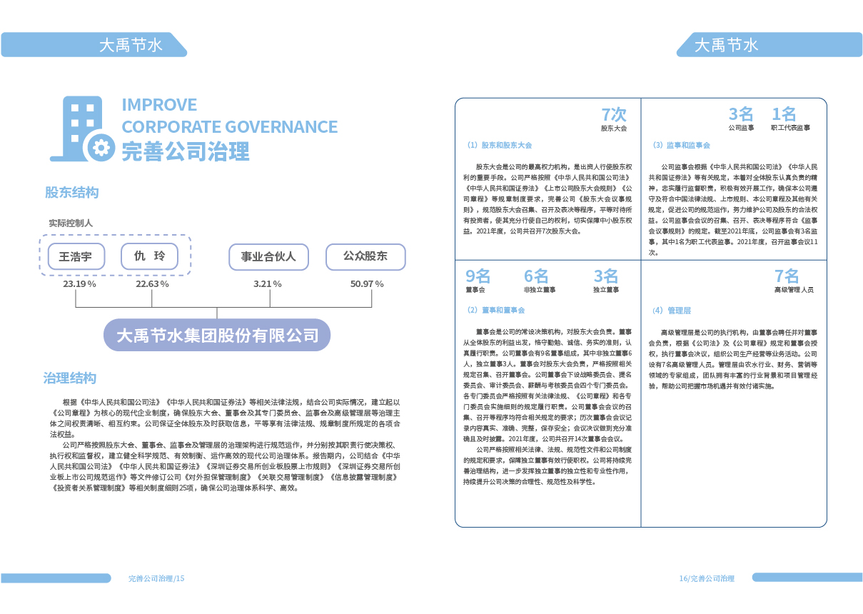863x614 pixels.
Task: Click the 6名 非独立董事 statistic
Action: click(x=538, y=281)
